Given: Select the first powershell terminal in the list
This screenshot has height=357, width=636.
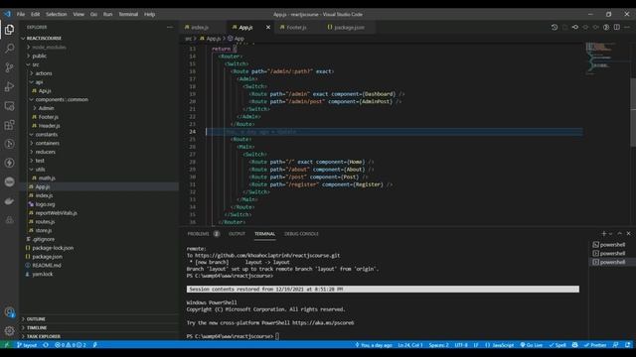Looking at the screenshot, I should [x=609, y=245].
